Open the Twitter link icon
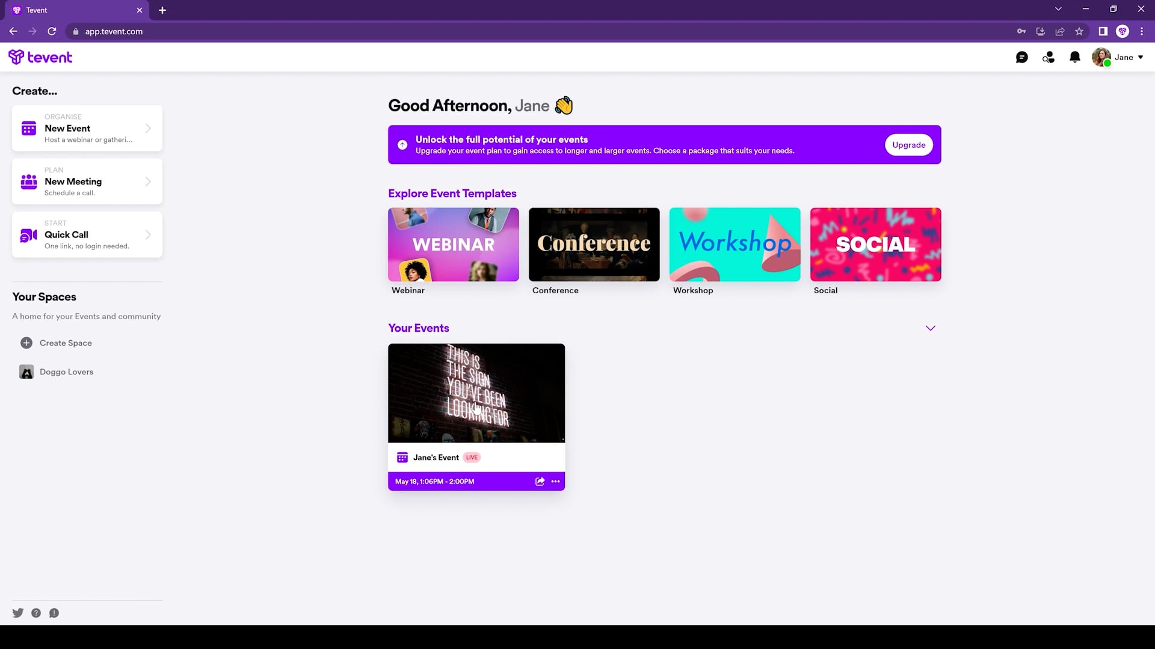Screen dimensions: 1155x649 click(18, 613)
